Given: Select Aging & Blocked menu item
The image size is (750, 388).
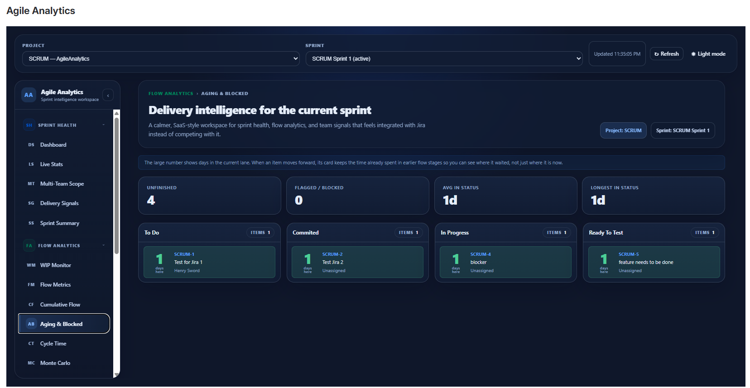Looking at the screenshot, I should 64,324.
